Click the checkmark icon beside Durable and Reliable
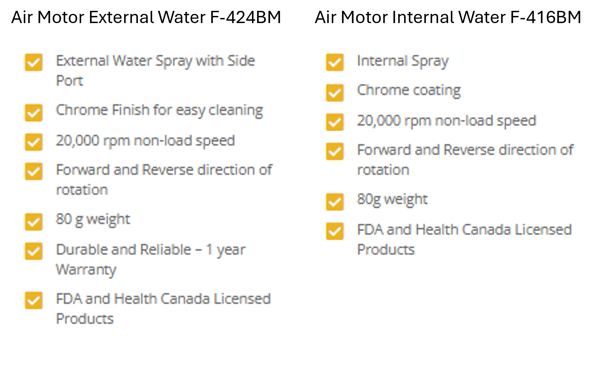 pyautogui.click(x=34, y=251)
